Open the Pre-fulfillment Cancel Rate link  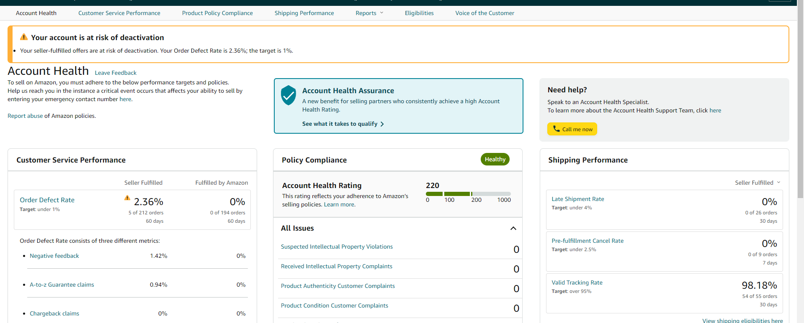click(x=588, y=241)
